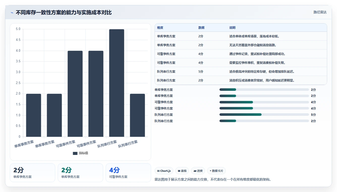The height and width of the screenshot is (192, 337).
Task: Click the 5.0 y-axis label
Action: tap(18, 29)
